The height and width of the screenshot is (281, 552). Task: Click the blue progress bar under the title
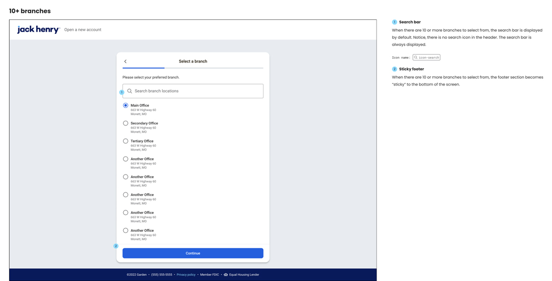coord(143,68)
